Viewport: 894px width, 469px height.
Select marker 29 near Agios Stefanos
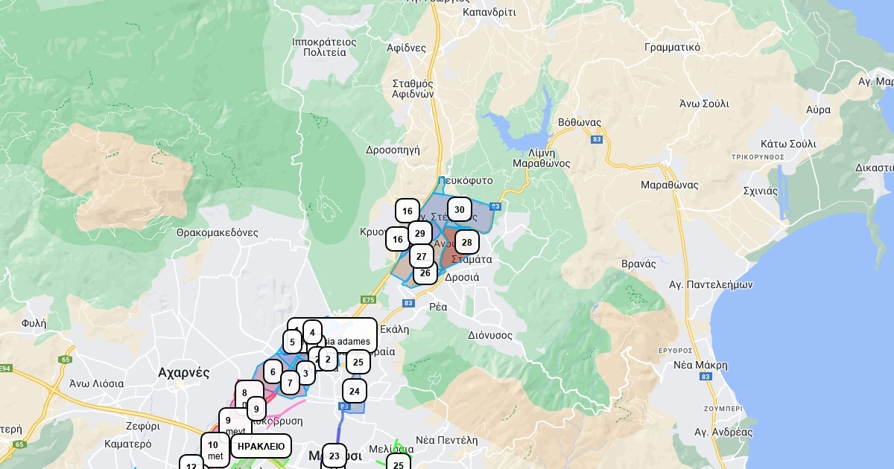pyautogui.click(x=420, y=234)
